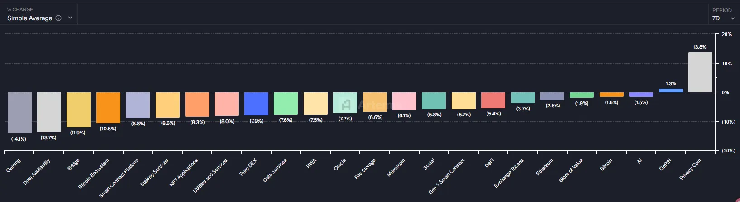The height and width of the screenshot is (202, 740).
Task: Click the orange Bitcoin Ecosystem bar
Action: (108, 107)
